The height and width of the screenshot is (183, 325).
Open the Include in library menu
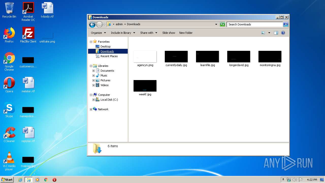[123, 33]
